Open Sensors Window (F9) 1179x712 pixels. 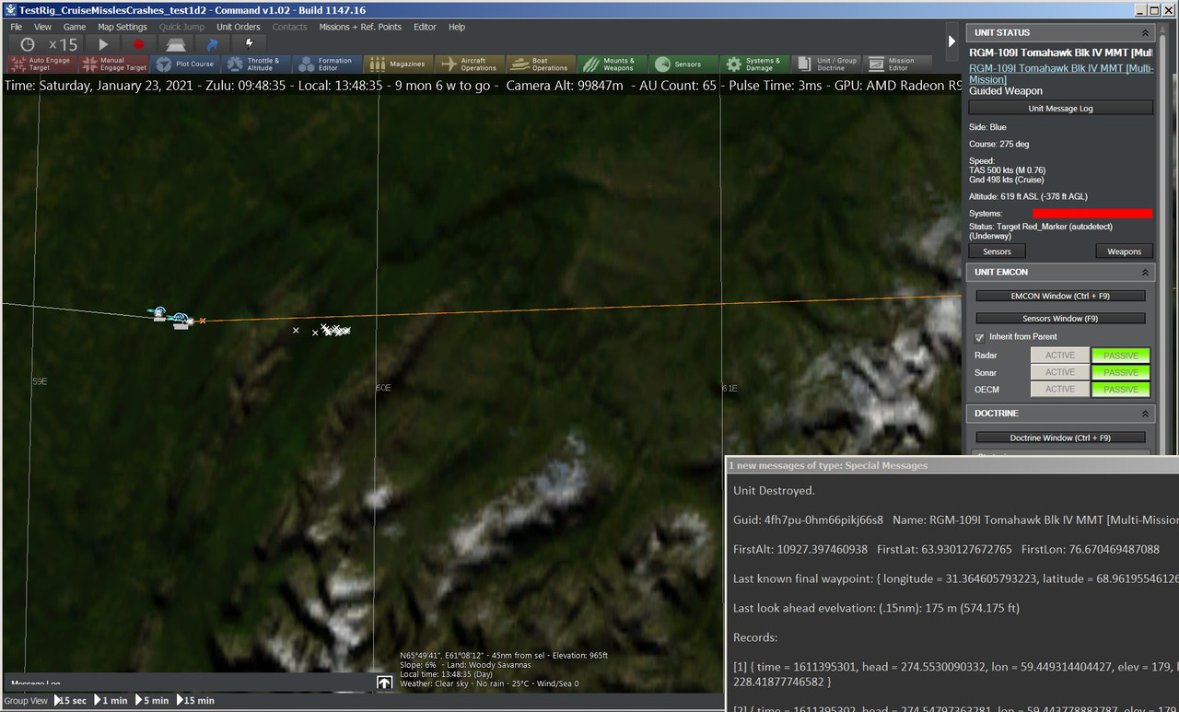pyautogui.click(x=1060, y=319)
